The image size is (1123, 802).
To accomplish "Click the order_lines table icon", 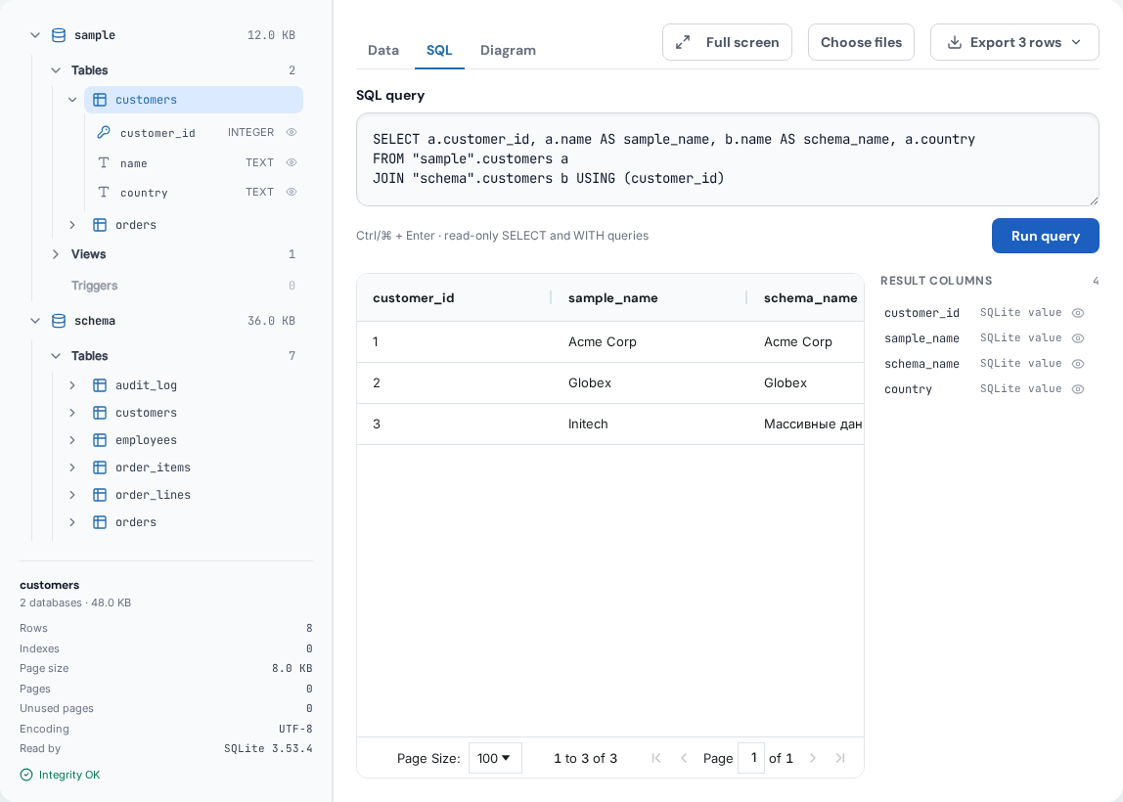I will [100, 495].
